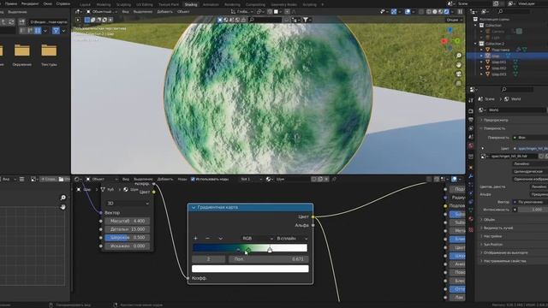This screenshot has height=308, width=548.
Task: Expand the Настройки panel in World properties
Action: point(493,236)
